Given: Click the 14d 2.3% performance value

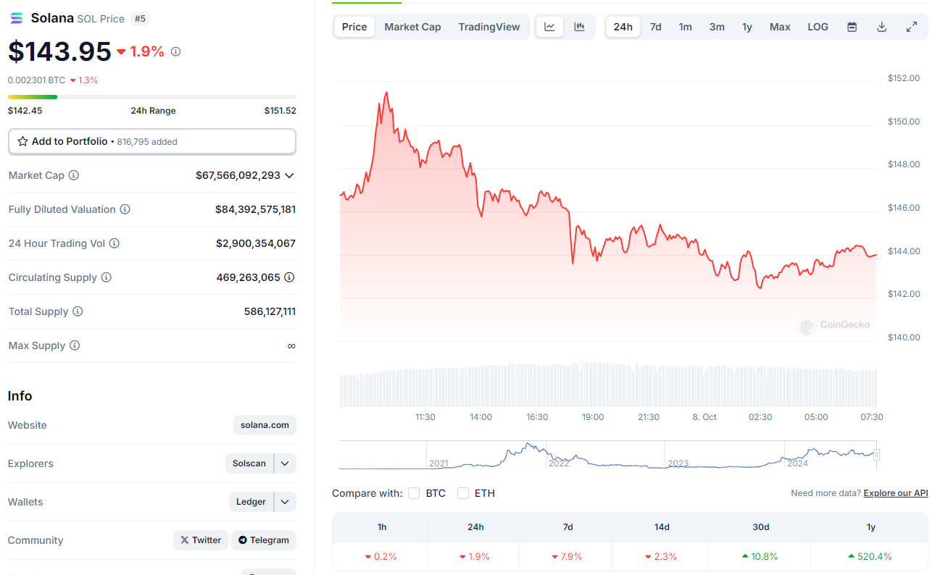Looking at the screenshot, I should (x=662, y=557).
